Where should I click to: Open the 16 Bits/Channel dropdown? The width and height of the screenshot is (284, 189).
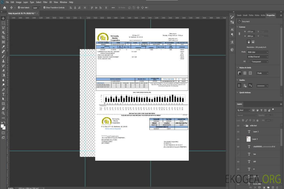257,57
